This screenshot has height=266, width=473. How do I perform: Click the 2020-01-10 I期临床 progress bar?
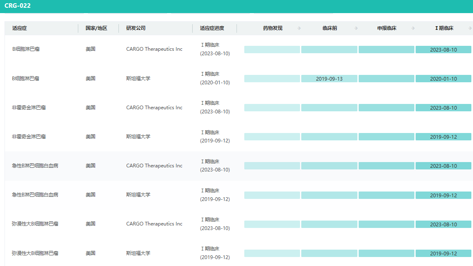pyautogui.click(x=443, y=79)
